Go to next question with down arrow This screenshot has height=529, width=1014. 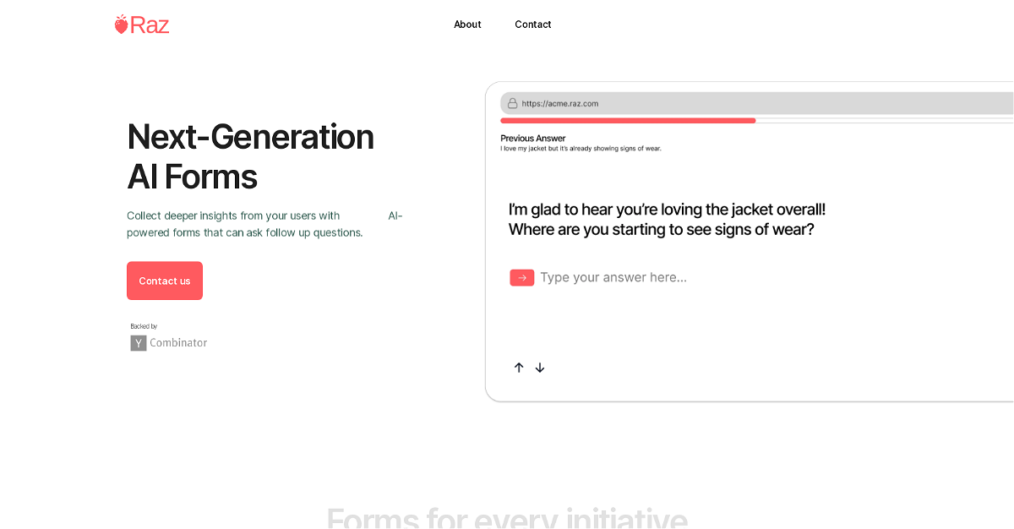[x=540, y=368]
